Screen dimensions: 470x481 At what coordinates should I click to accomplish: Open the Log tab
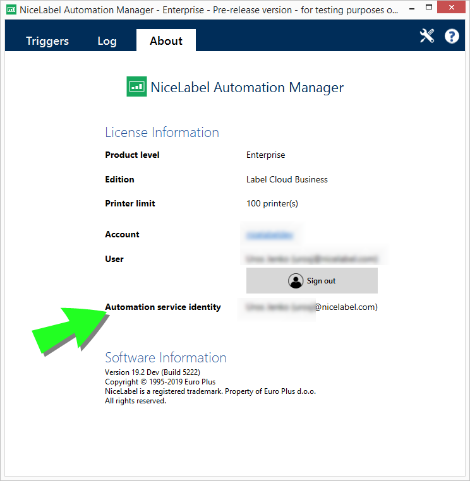[x=107, y=41]
